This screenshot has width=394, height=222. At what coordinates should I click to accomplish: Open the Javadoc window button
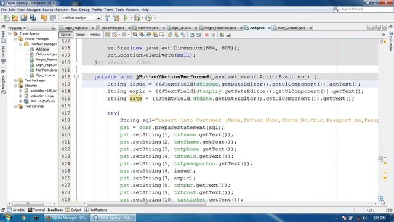point(16,210)
